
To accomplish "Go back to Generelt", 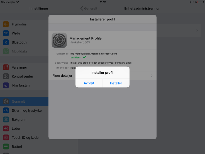I will (89, 8).
